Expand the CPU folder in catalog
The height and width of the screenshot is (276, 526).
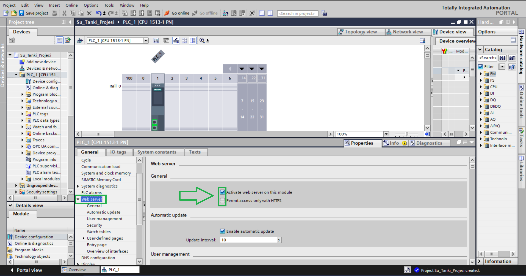tap(481, 87)
